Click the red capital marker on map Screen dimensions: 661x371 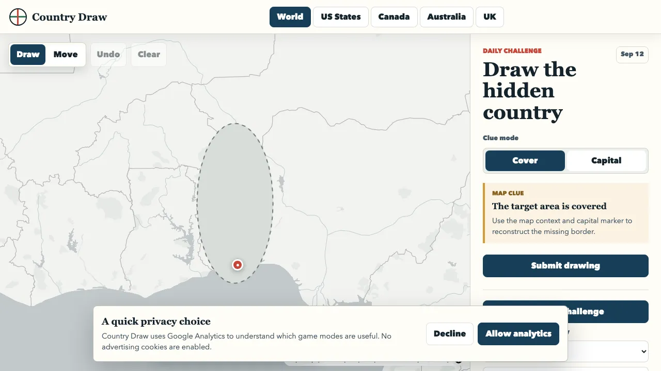point(238,265)
